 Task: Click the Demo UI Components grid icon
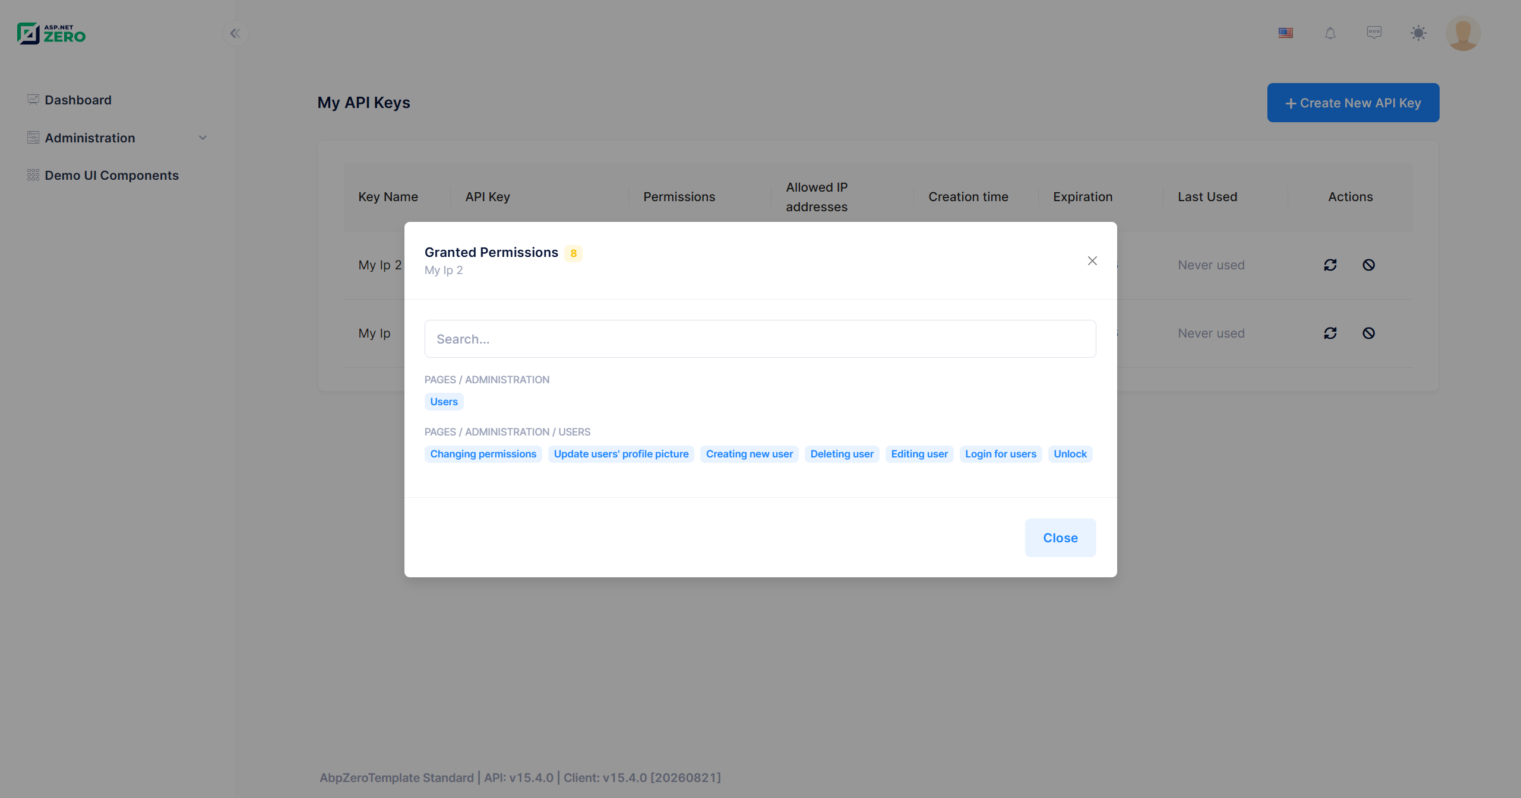coord(33,175)
